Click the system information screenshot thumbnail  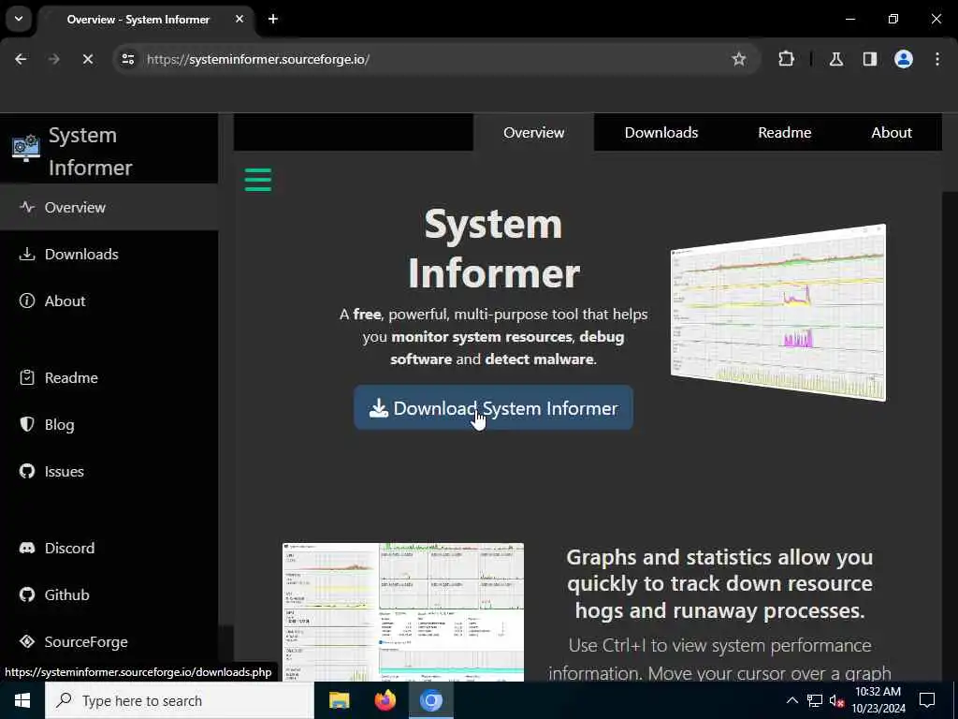403,611
